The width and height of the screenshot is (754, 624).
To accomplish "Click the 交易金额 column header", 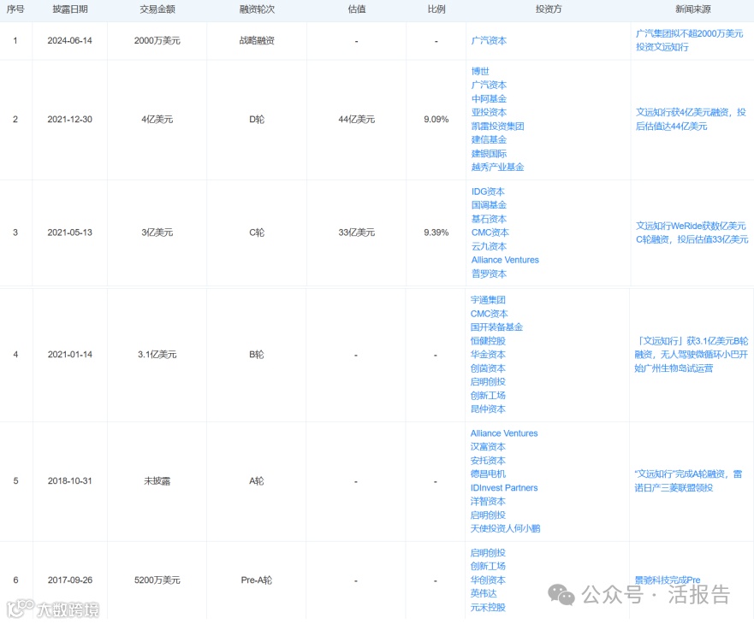I will coord(157,9).
